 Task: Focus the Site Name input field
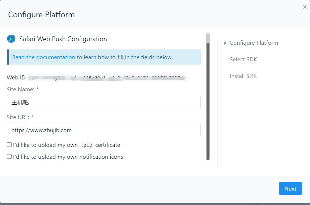click(x=104, y=102)
